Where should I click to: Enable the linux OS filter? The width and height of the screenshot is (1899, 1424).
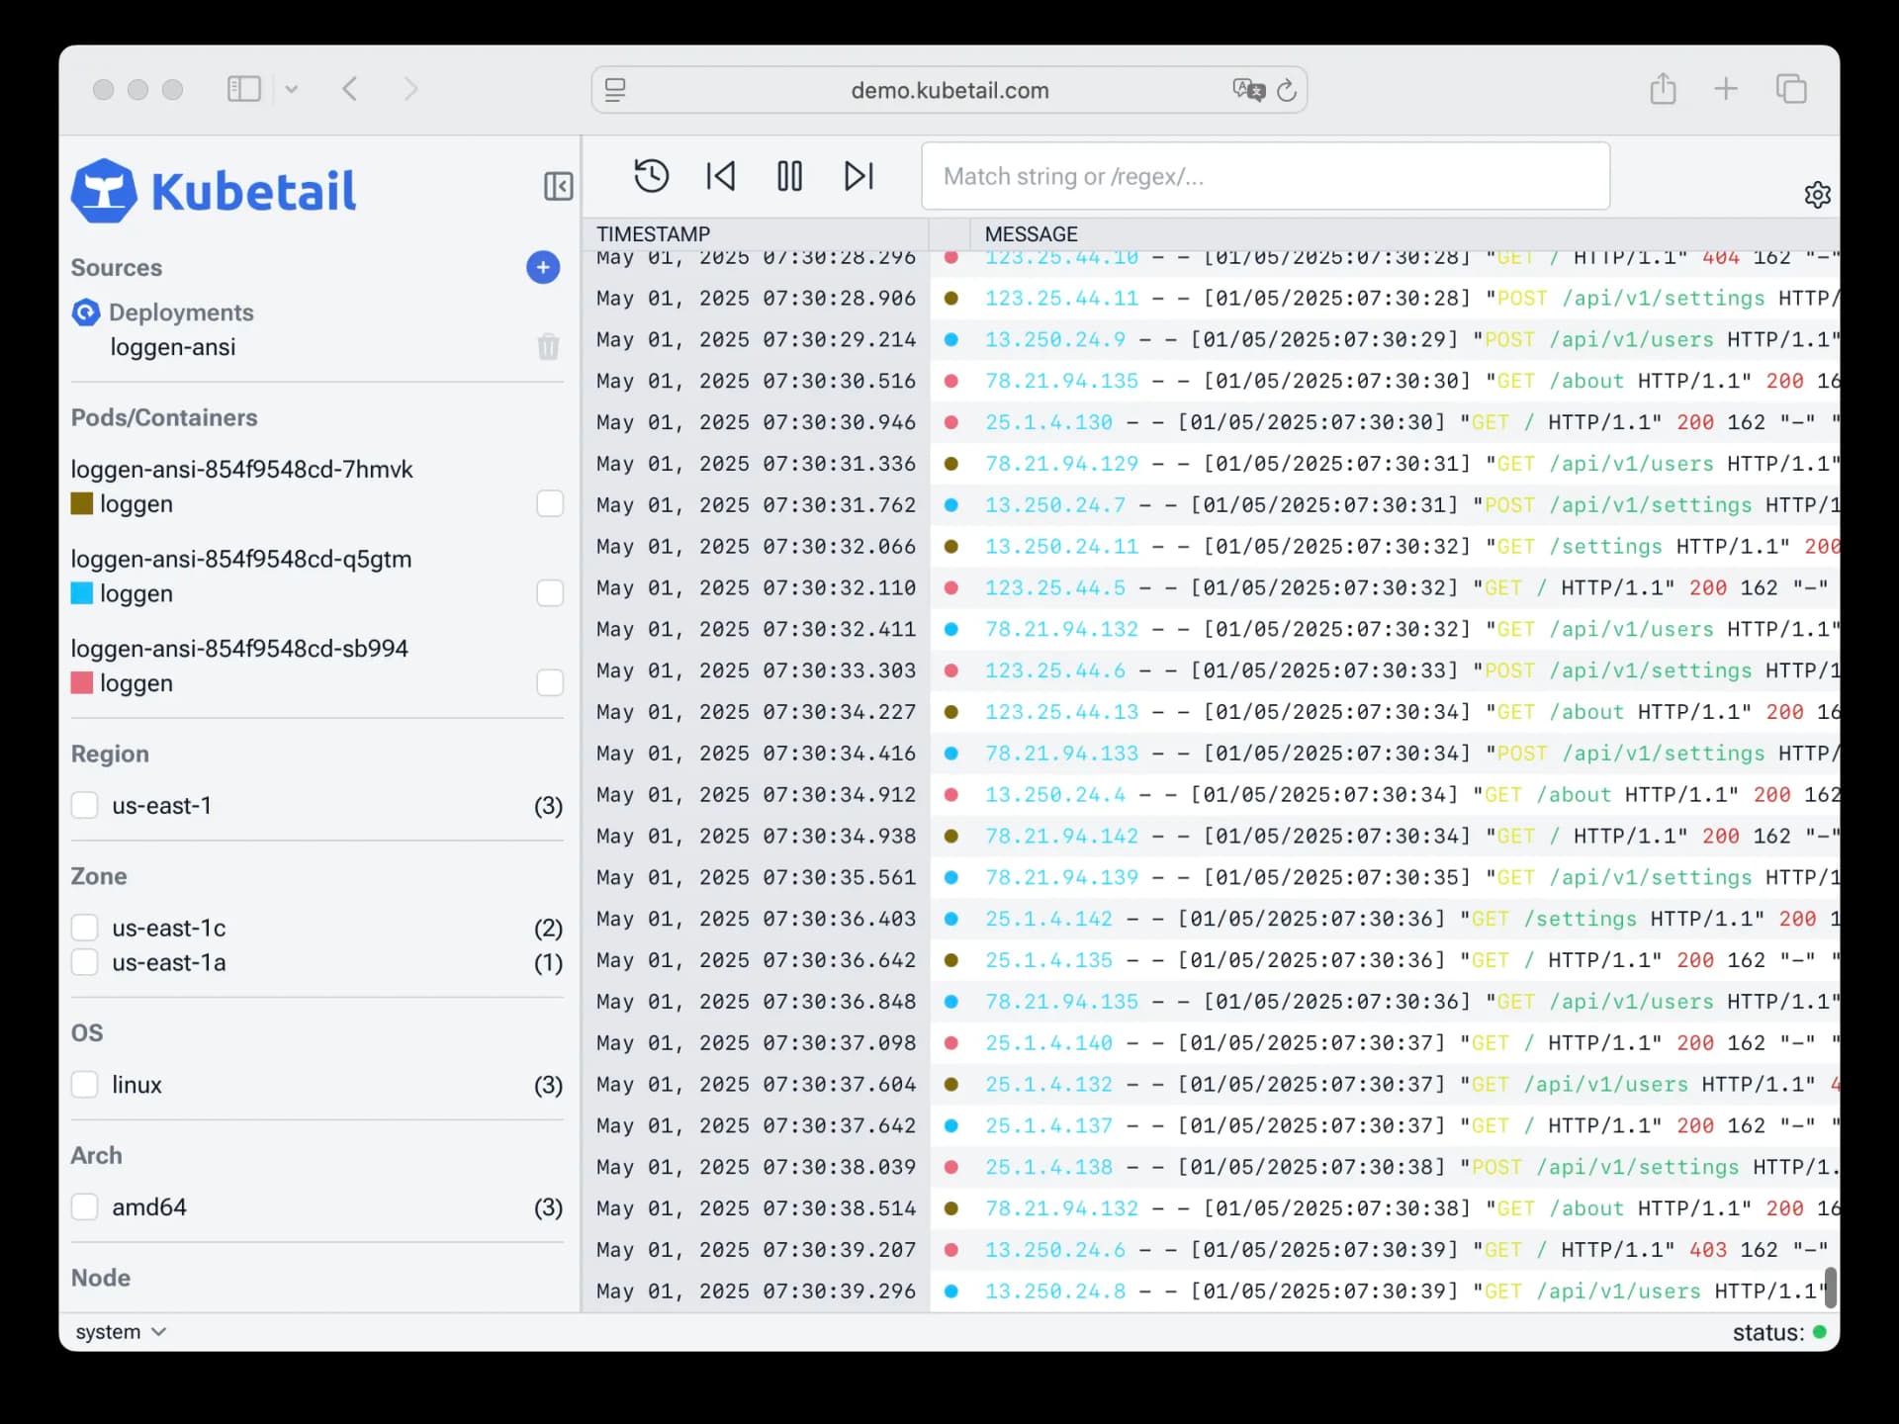(85, 1084)
